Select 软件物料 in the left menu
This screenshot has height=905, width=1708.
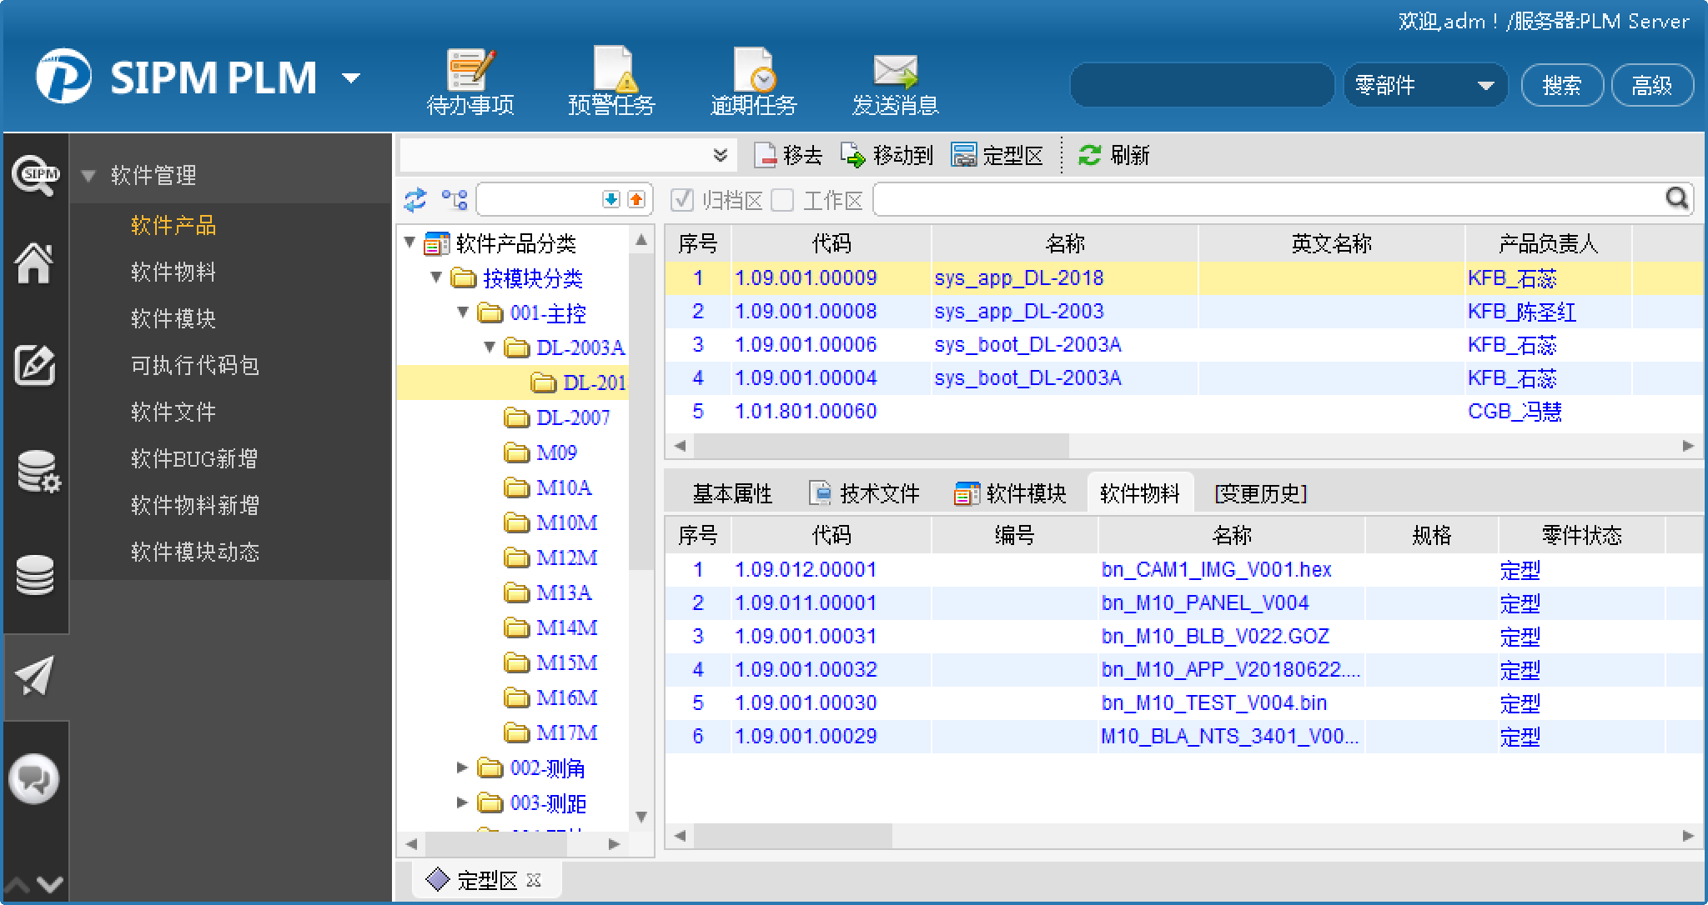pos(173,272)
